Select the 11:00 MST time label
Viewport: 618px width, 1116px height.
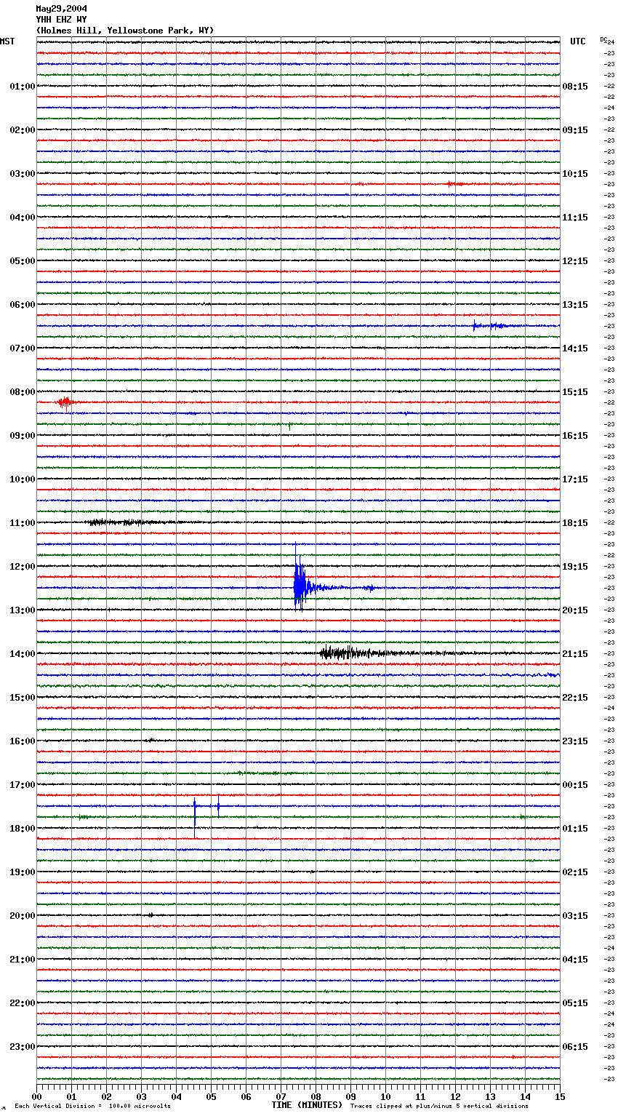tap(23, 523)
